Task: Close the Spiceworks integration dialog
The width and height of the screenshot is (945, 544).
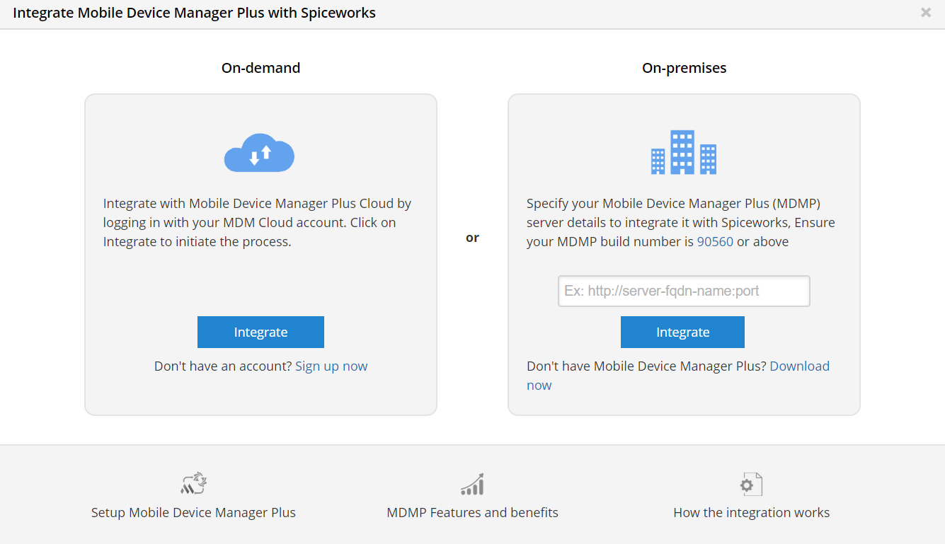Action: pyautogui.click(x=925, y=13)
